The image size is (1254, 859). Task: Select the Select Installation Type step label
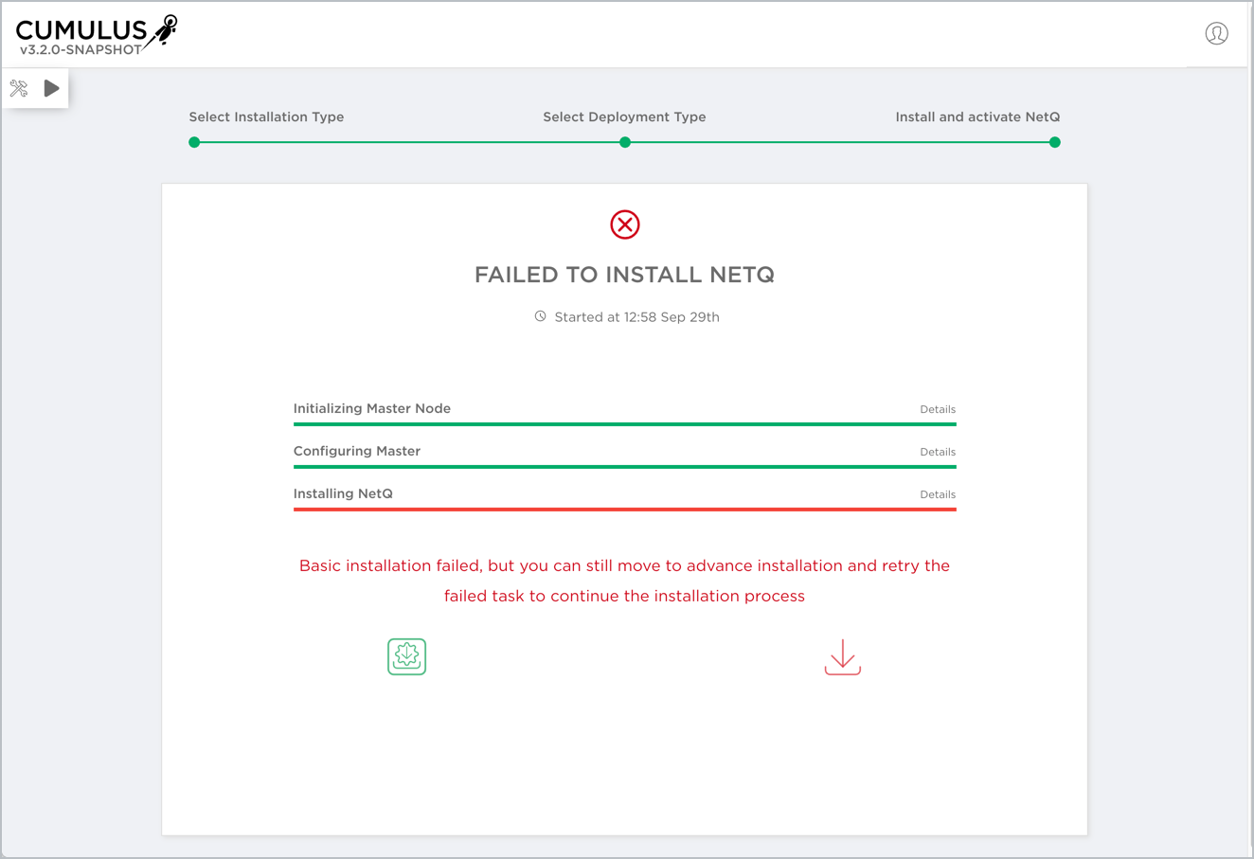[x=266, y=116]
